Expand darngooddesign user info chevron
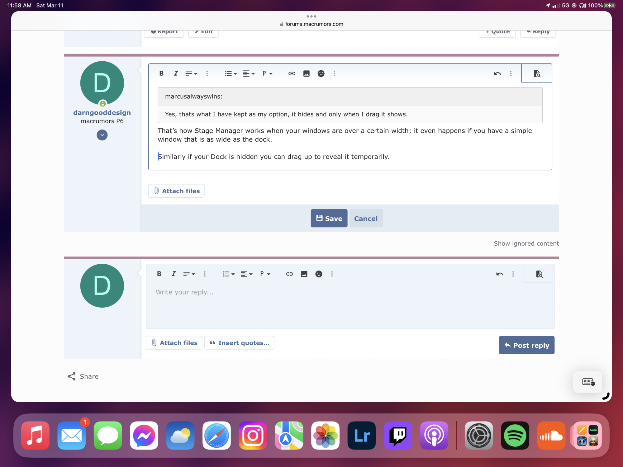This screenshot has width=623, height=467. tap(102, 135)
